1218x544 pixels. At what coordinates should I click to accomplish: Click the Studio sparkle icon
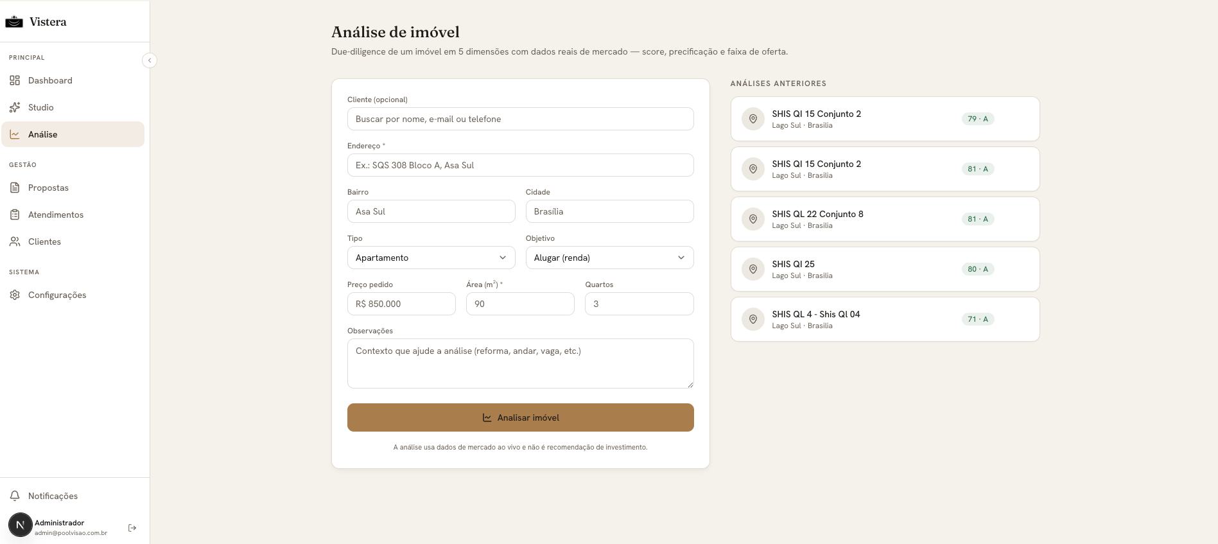[15, 107]
